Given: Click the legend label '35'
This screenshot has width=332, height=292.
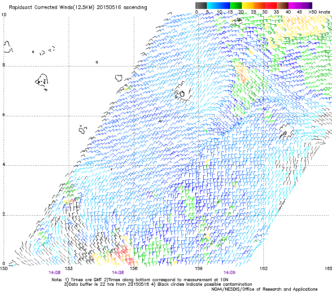Looking at the screenshot, I should 276,12.
